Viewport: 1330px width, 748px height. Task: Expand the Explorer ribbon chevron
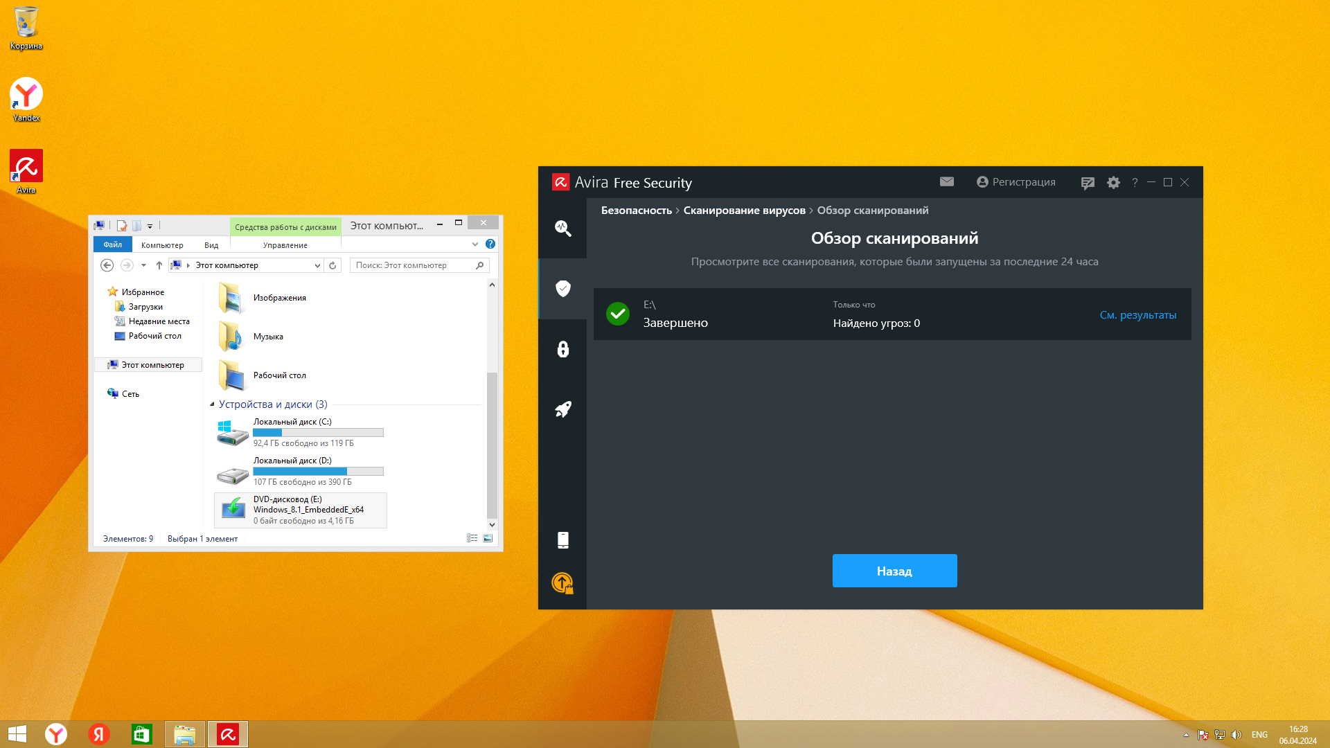click(x=475, y=244)
